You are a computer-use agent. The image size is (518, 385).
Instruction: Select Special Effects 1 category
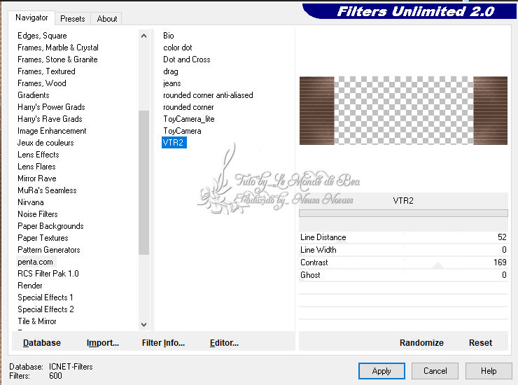pyautogui.click(x=45, y=297)
